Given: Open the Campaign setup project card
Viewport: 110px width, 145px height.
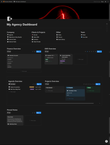Looking at the screenshot, I should click(x=75, y=93).
